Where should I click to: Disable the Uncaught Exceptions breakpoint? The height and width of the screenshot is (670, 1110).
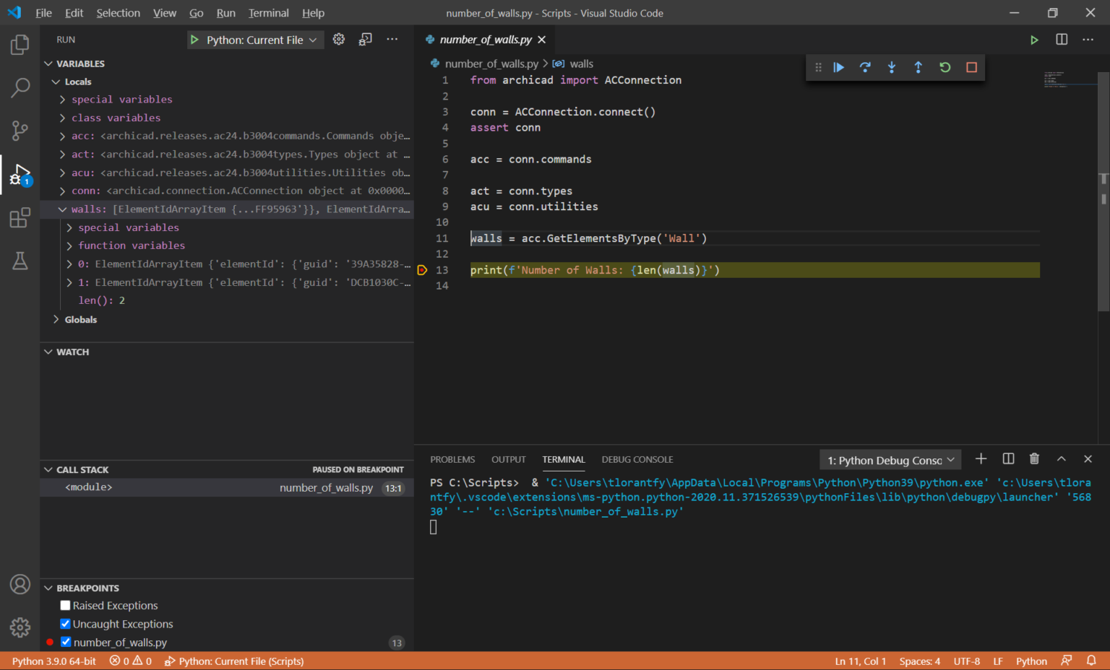64,624
